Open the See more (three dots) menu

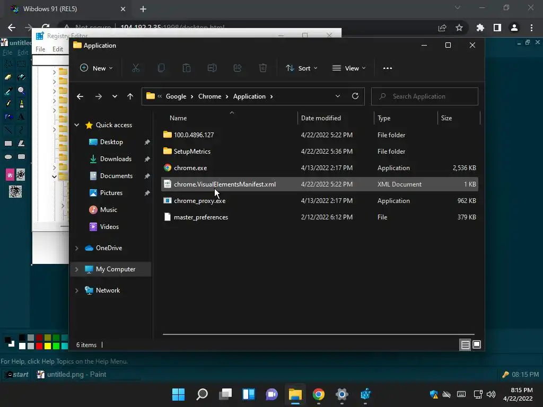tap(388, 68)
